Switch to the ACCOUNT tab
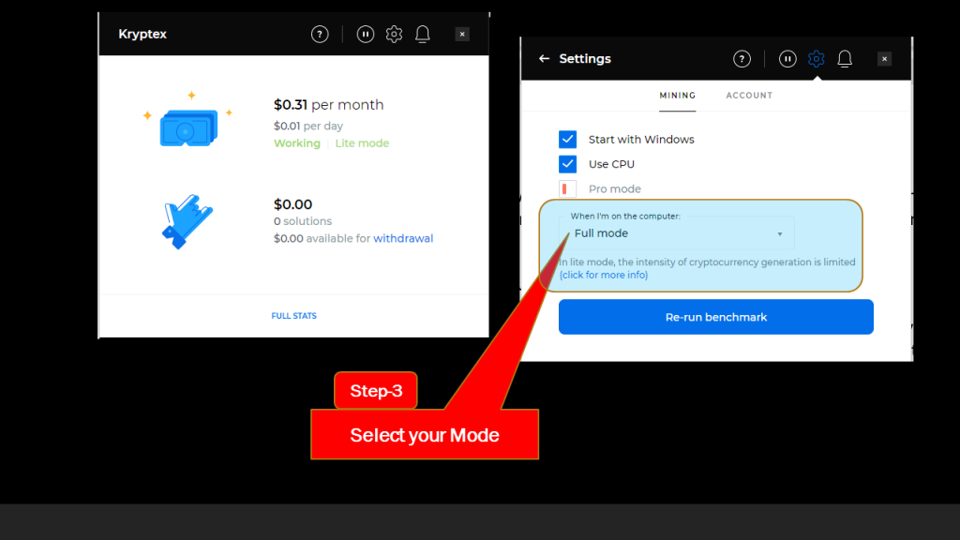The width and height of the screenshot is (960, 540). 749,96
